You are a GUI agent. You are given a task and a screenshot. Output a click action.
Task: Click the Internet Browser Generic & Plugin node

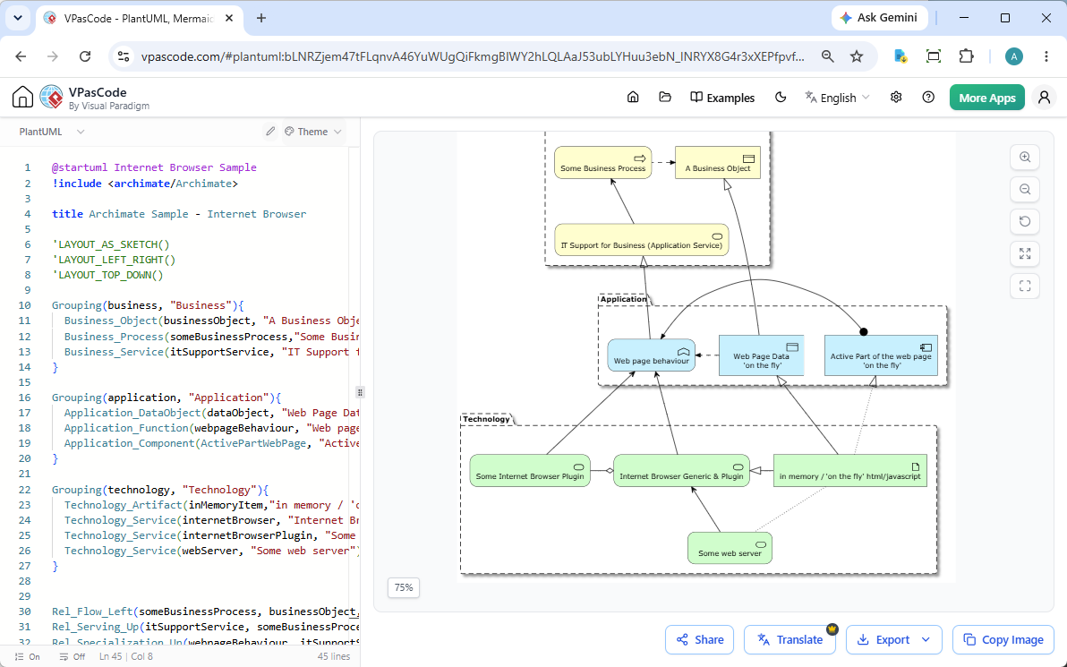pos(681,471)
